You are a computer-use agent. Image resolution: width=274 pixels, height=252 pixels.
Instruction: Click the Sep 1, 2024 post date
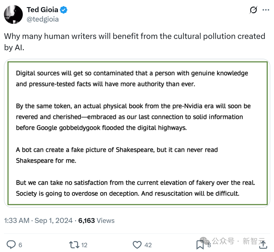54,220
